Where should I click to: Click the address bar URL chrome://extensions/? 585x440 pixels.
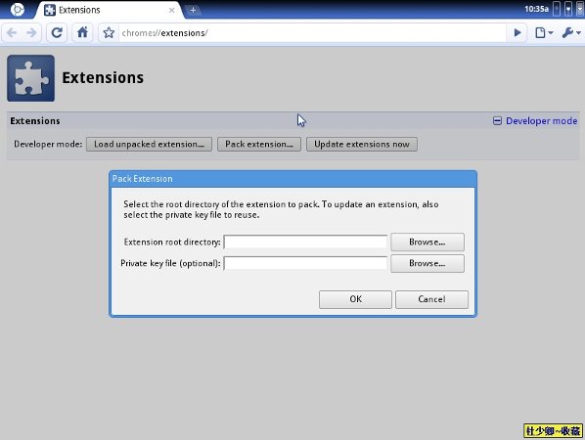tap(164, 33)
